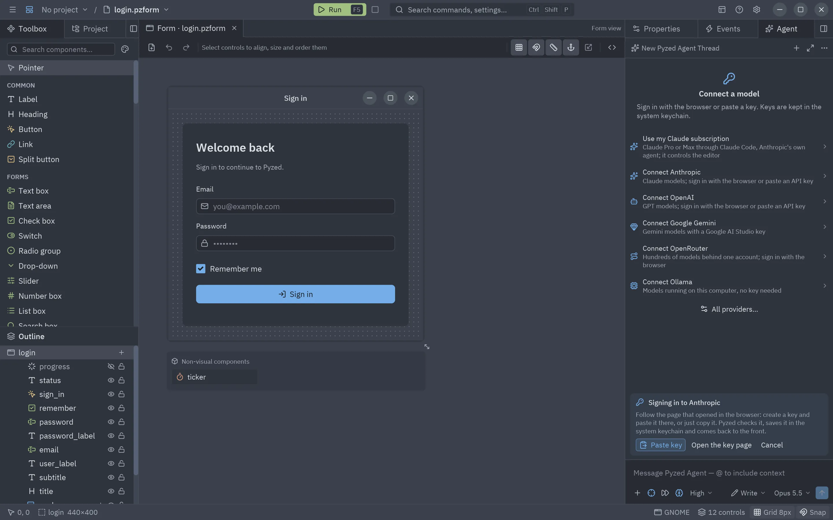Viewport: 833px width, 520px height.
Task: Toggle the Remember me checkbox
Action: [x=201, y=269]
